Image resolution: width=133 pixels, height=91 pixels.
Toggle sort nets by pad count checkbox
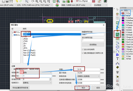coord(83,53)
